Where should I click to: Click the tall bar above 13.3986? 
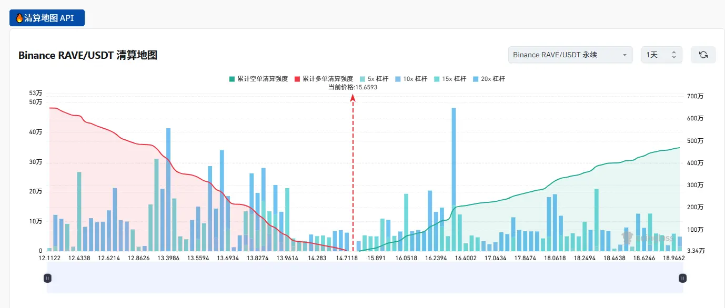[168, 189]
